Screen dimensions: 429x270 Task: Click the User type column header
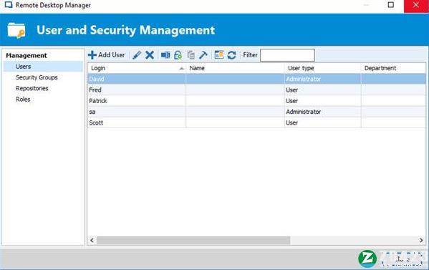click(x=323, y=68)
